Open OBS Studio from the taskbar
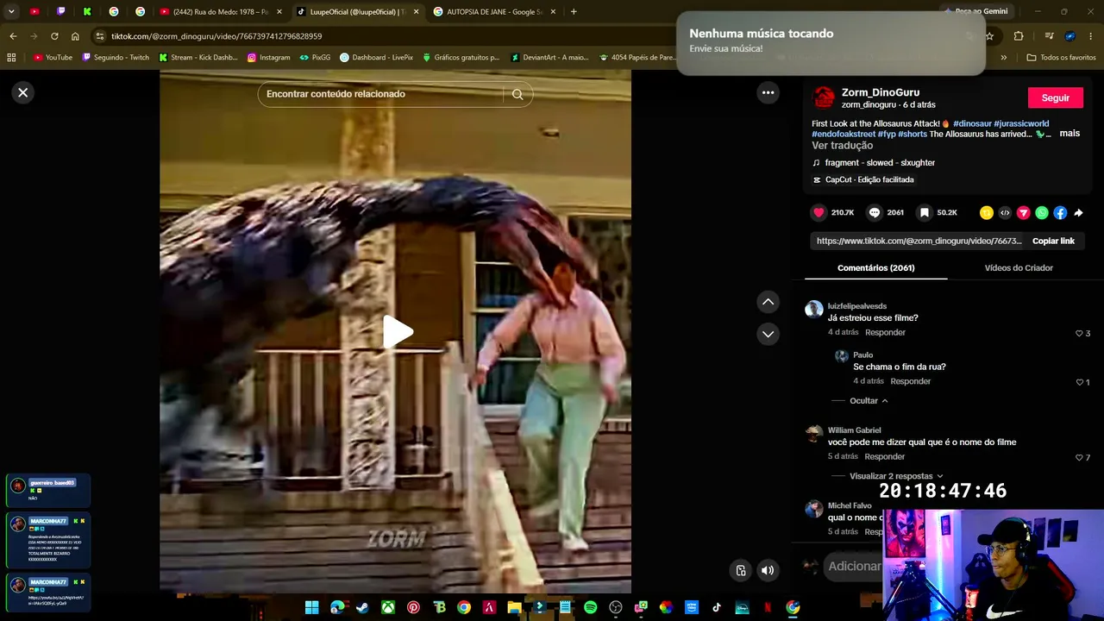The image size is (1104, 621). [615, 607]
